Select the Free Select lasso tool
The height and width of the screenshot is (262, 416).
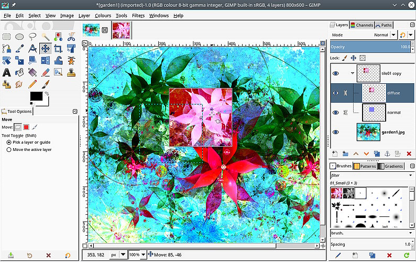click(x=32, y=37)
